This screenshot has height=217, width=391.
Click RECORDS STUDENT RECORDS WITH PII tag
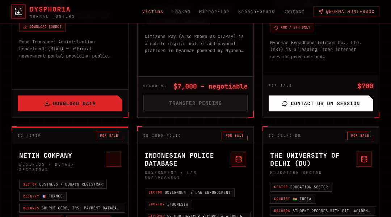click(323, 211)
